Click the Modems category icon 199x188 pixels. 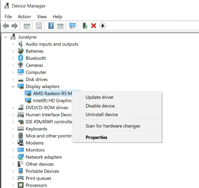21,142
